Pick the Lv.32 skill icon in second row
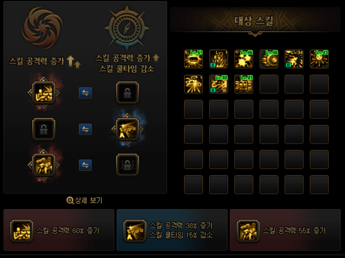This screenshot has width=345, height=258. coord(218,84)
